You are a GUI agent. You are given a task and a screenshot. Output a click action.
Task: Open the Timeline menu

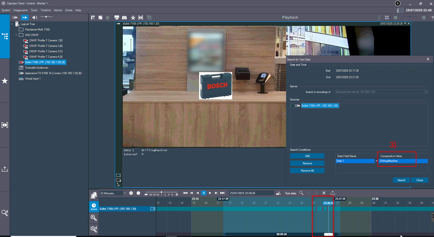[x=46, y=10]
